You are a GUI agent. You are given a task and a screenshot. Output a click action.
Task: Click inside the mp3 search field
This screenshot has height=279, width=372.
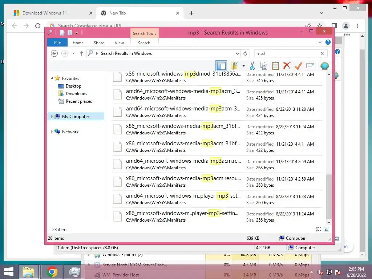pos(287,53)
